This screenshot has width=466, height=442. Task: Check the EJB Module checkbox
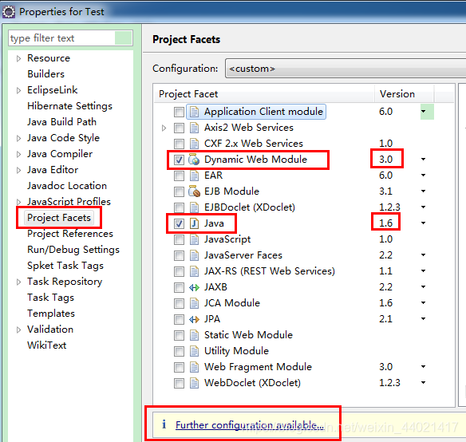179,191
